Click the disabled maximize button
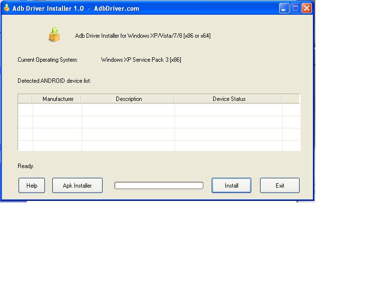Viewport: 373px width, 293px height. click(295, 8)
